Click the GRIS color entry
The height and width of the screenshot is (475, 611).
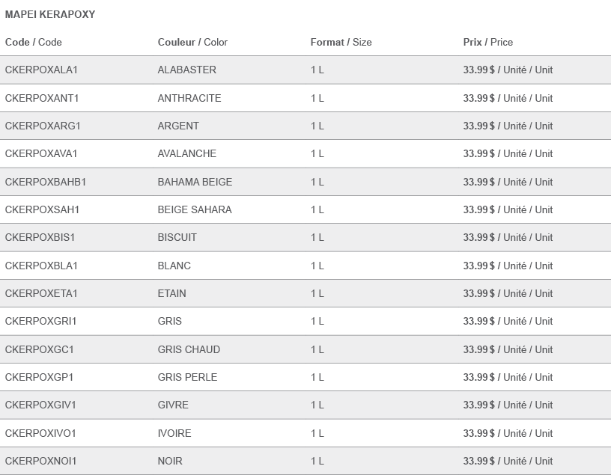170,321
